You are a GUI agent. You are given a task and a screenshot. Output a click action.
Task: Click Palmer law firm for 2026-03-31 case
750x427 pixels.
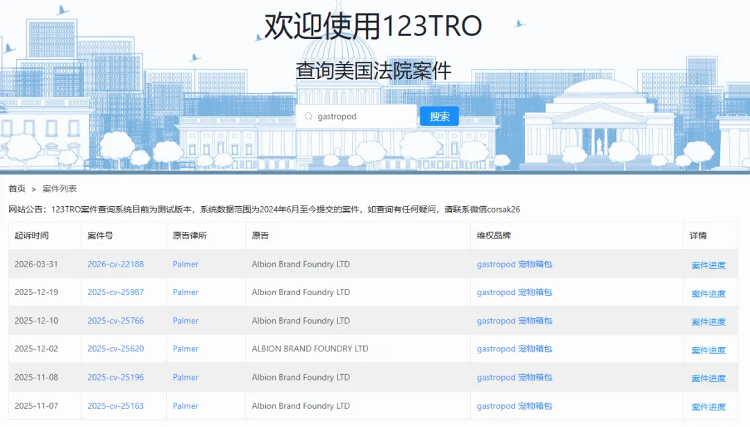tap(185, 264)
